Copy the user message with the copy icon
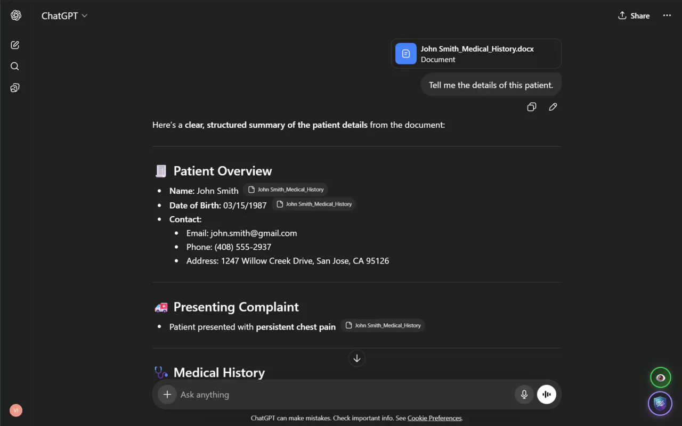Screen dimensions: 682x426 click(531, 107)
